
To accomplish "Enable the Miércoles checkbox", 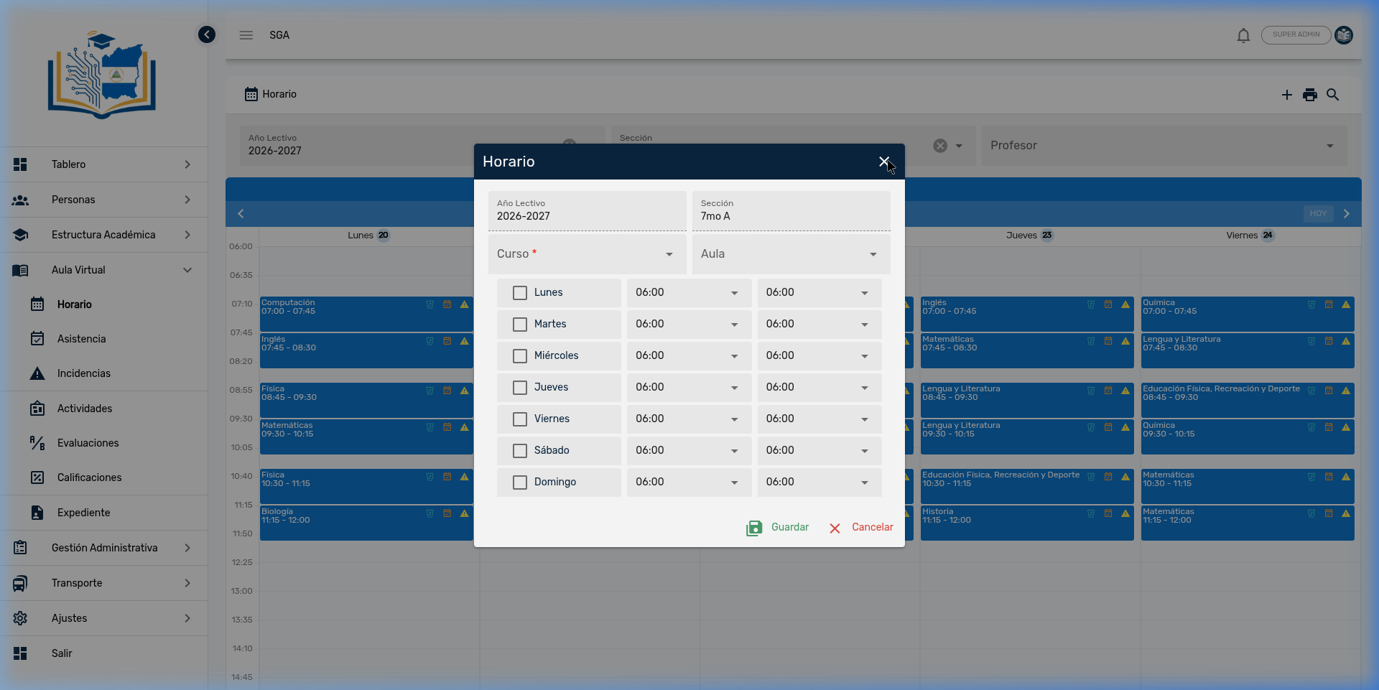I will 520,356.
